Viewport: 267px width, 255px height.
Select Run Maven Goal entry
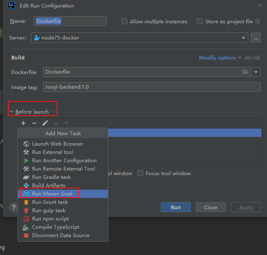tap(63, 193)
